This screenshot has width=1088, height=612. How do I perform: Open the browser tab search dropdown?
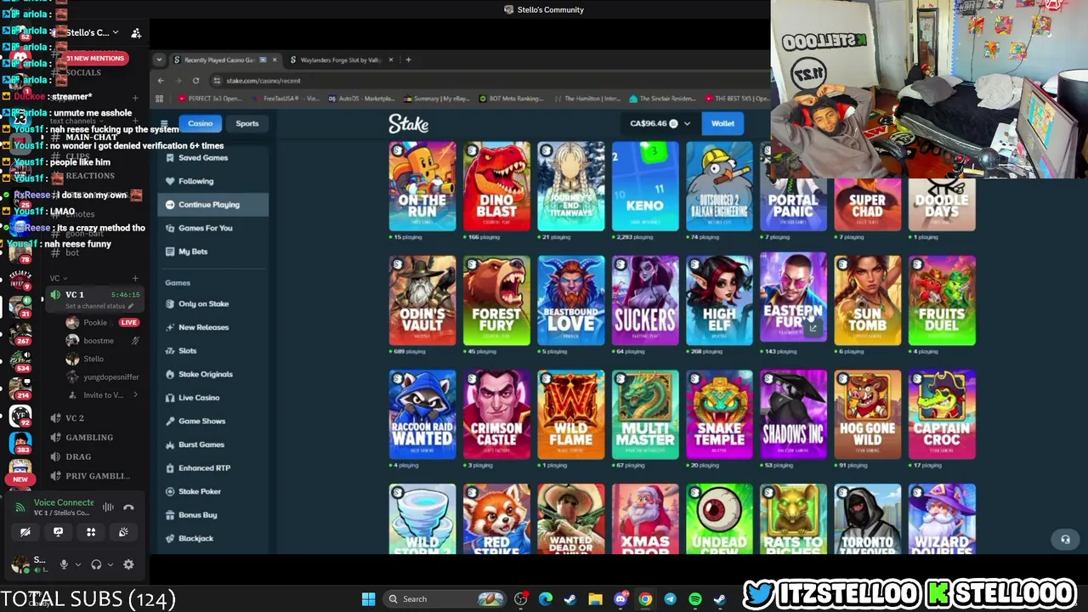159,59
